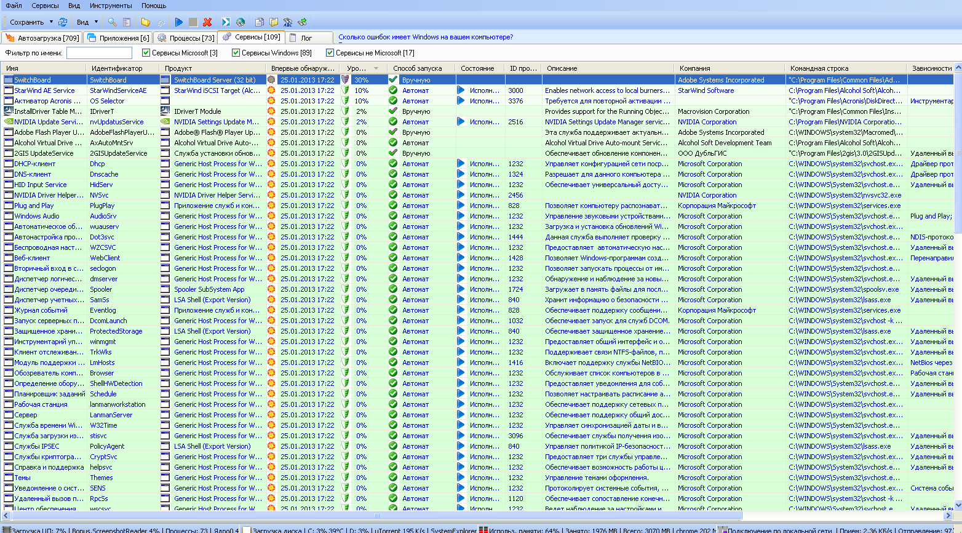
Task: Sort by Компания column header
Action: (x=729, y=68)
